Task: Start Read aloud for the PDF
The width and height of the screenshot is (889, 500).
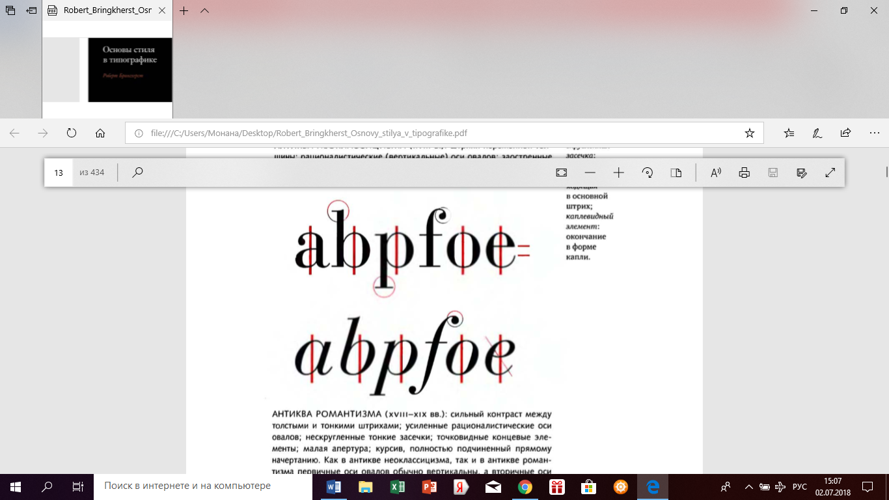Action: (716, 173)
